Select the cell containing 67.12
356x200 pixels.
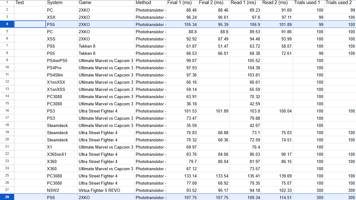click(x=182, y=169)
